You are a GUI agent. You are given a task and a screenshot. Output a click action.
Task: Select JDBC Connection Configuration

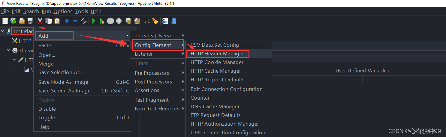pos(229,133)
